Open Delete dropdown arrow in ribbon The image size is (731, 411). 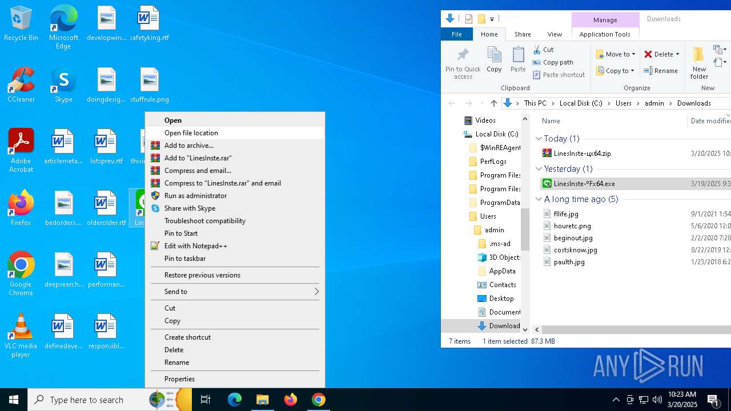[x=677, y=54]
